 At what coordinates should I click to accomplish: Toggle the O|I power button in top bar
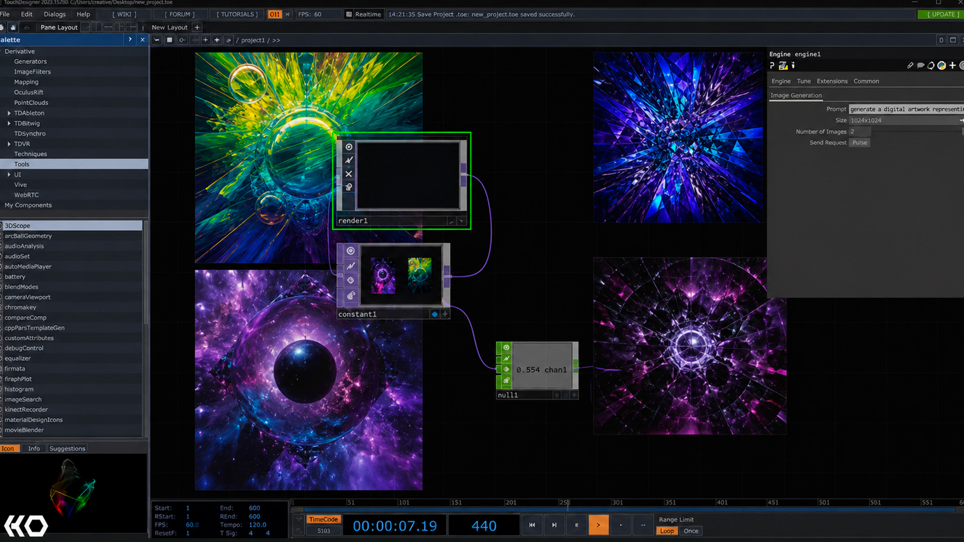click(x=275, y=15)
